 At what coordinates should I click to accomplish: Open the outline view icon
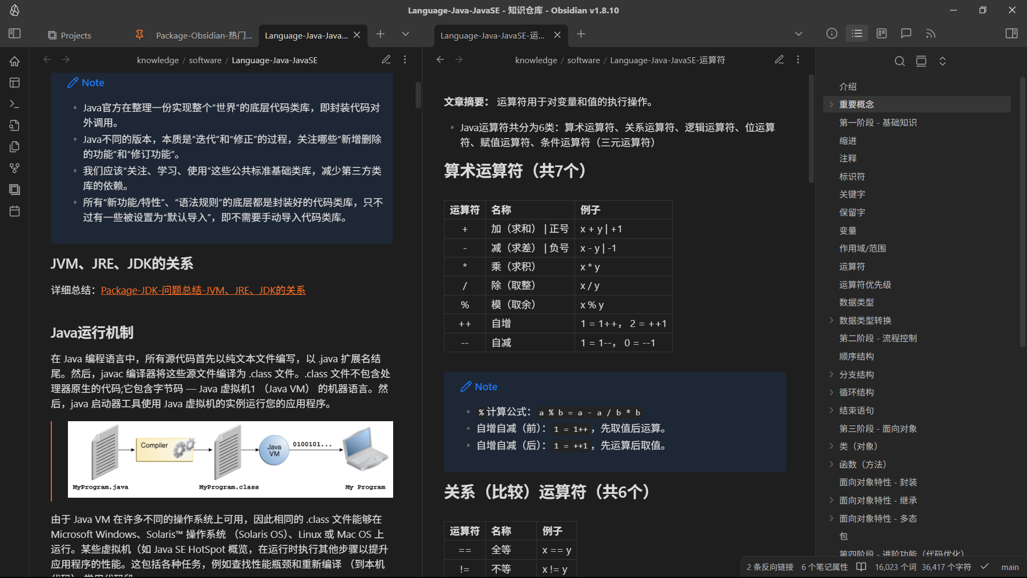coord(857,34)
